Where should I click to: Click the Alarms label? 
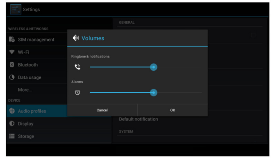tap(77, 82)
